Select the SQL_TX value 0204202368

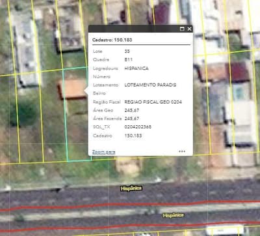(x=138, y=126)
